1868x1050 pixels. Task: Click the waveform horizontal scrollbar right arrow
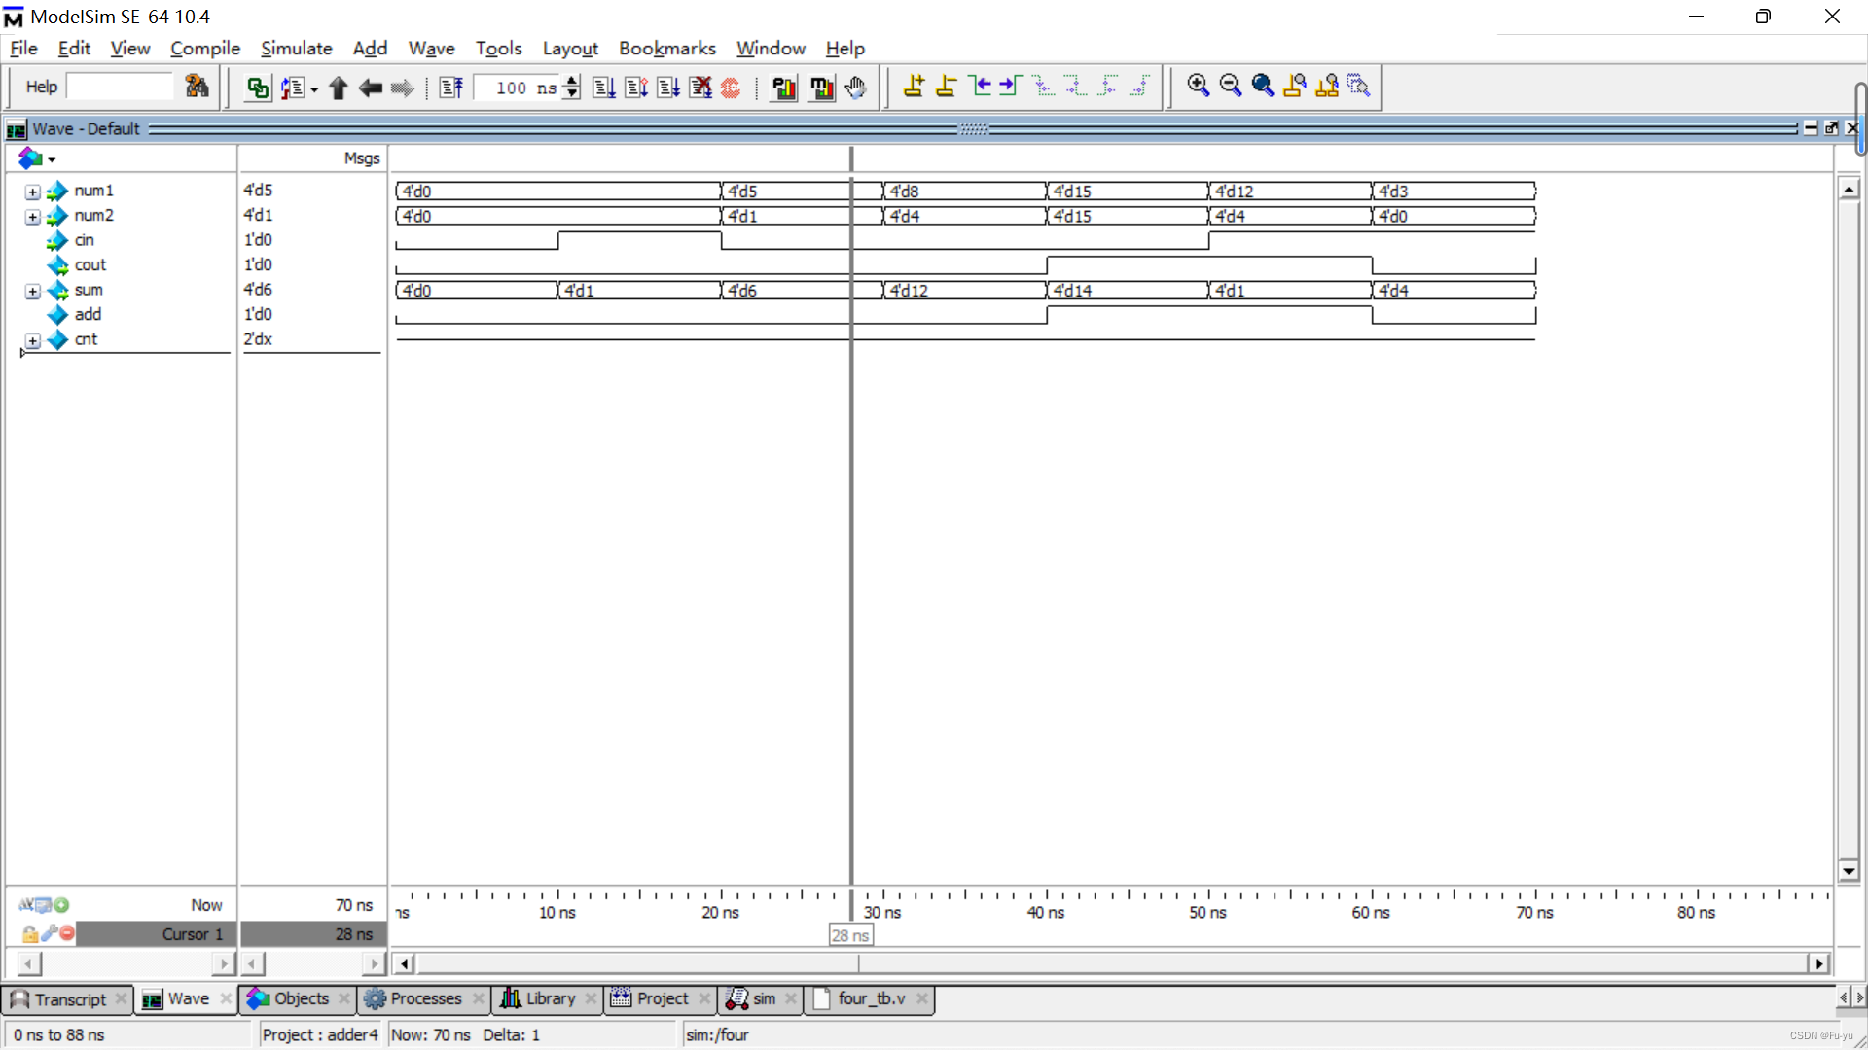pyautogui.click(x=1818, y=963)
